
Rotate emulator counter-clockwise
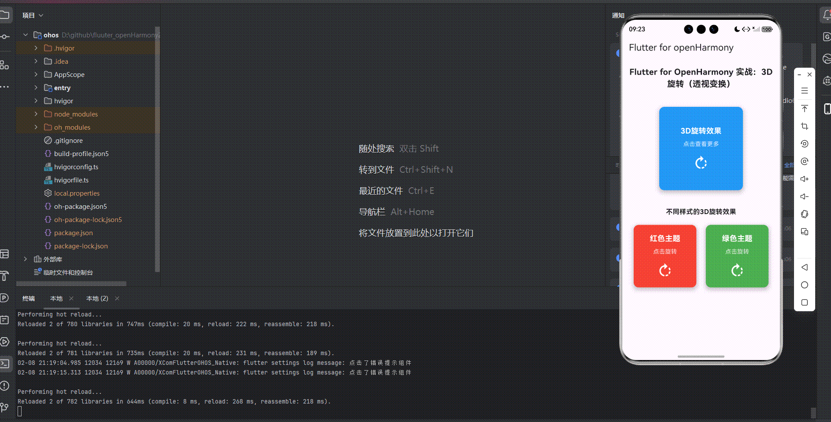(805, 144)
